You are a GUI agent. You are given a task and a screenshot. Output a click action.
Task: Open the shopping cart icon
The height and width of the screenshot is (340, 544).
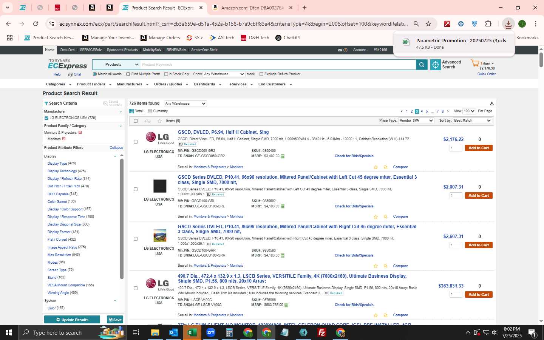coord(475,63)
